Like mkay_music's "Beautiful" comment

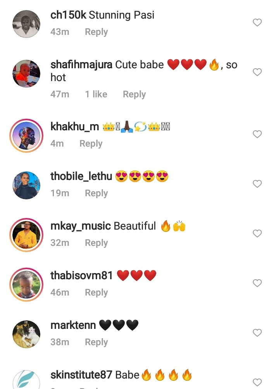(257, 233)
